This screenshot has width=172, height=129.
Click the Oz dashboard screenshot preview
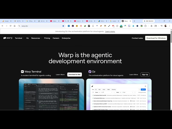coord(119,94)
